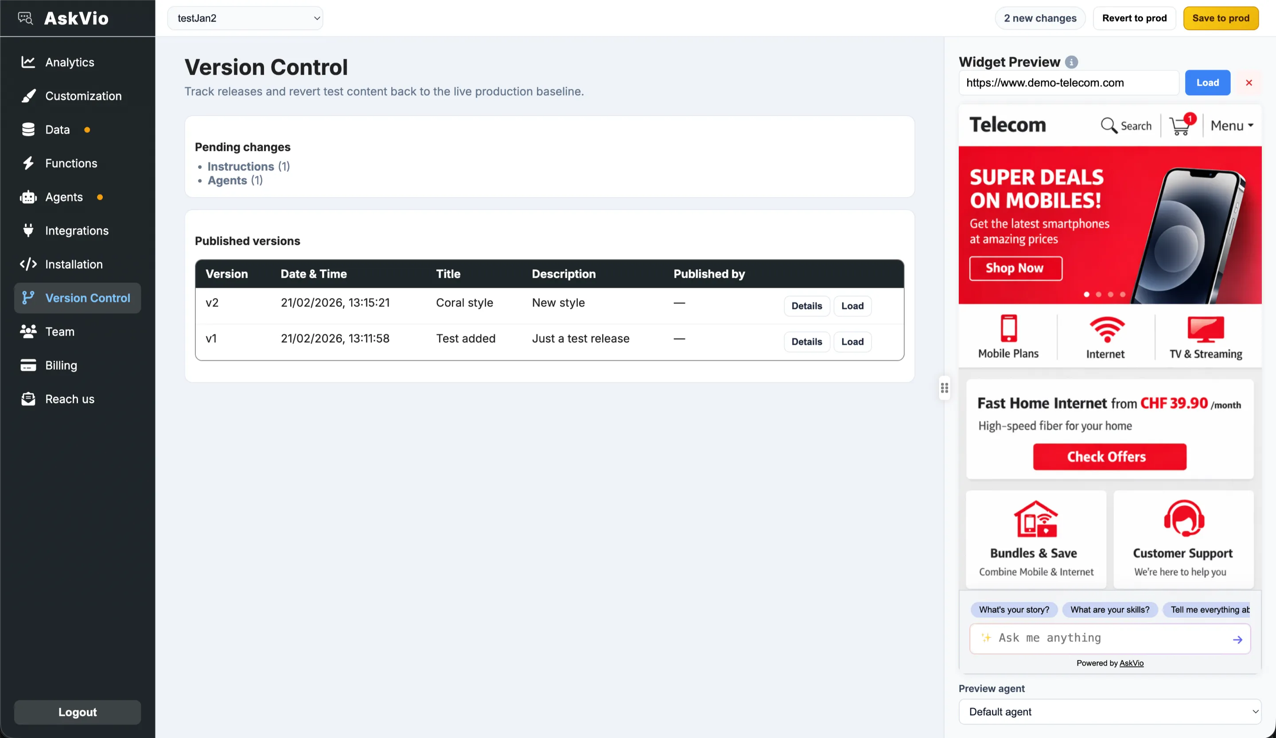Open the Preview agent Default agent dropdown

(1109, 711)
